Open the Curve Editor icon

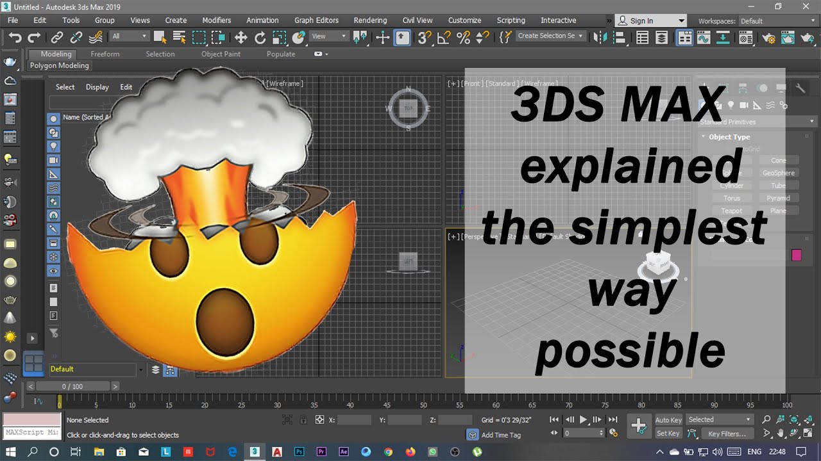pos(704,37)
